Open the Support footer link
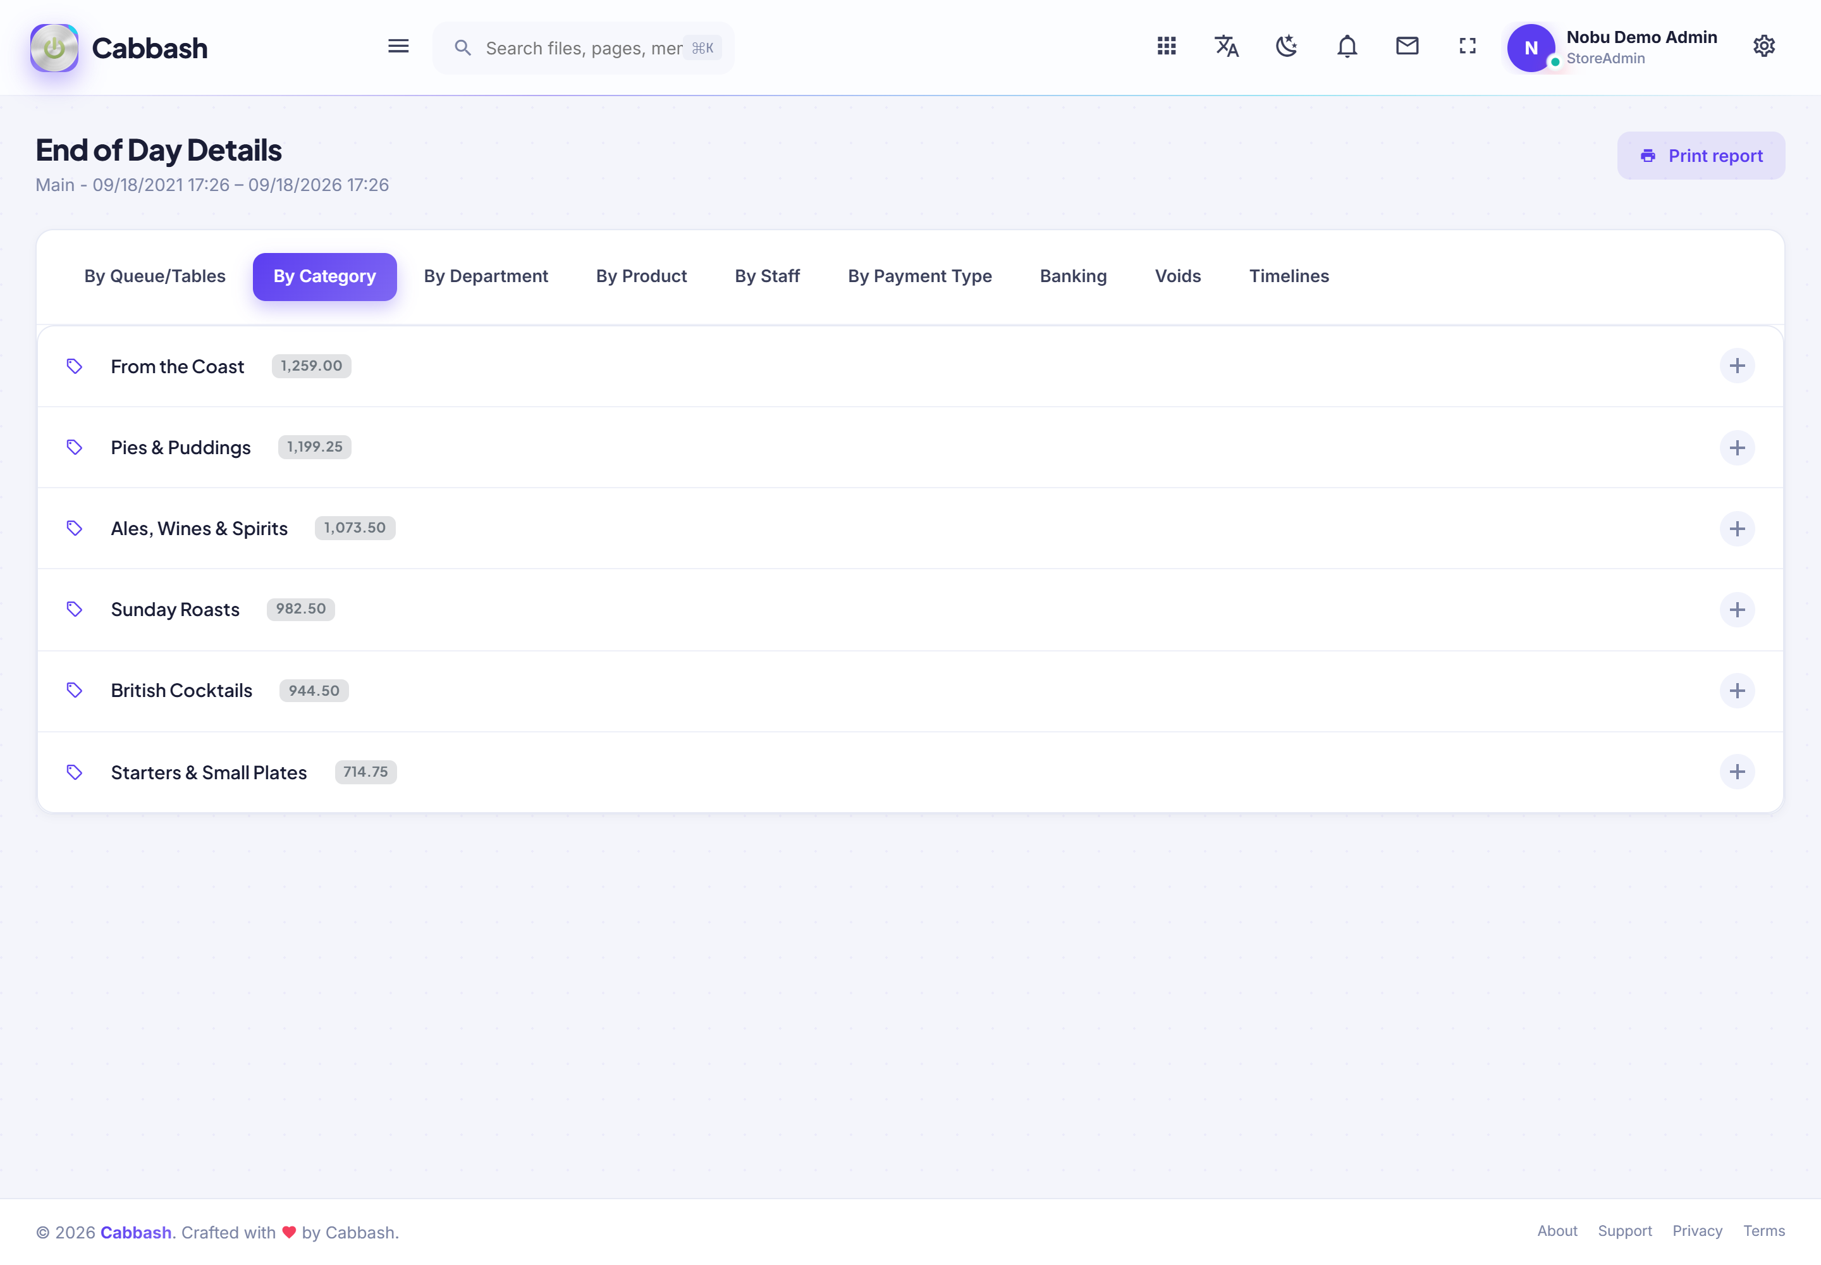Screen dimensions: 1821x1265 tap(1624, 1231)
